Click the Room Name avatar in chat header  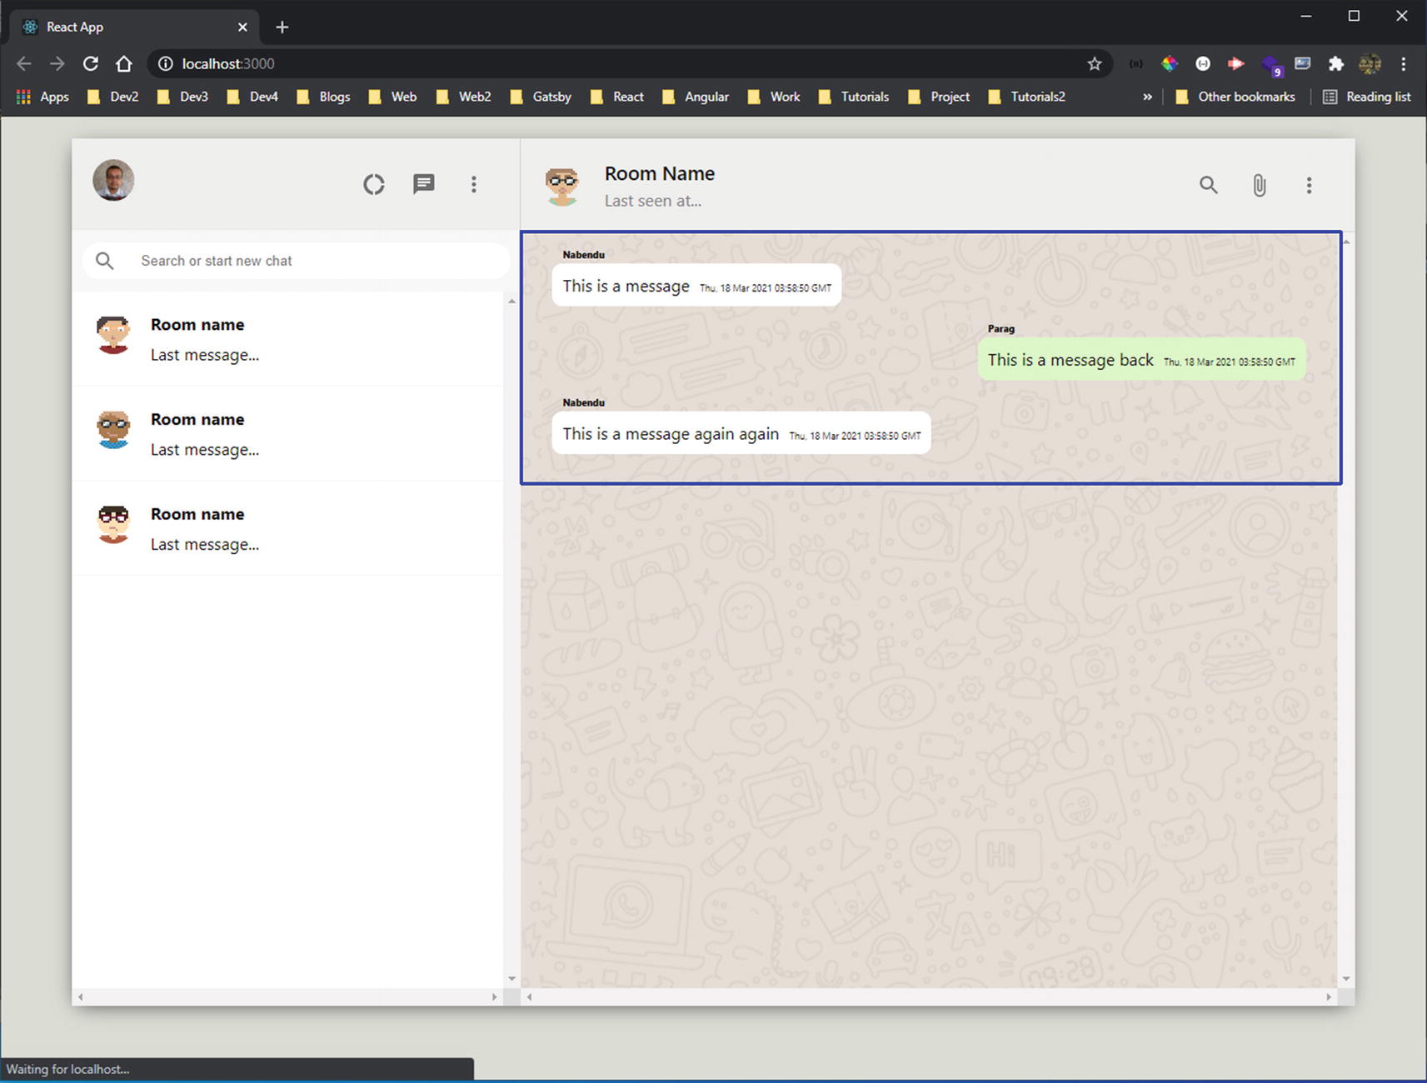pos(562,185)
